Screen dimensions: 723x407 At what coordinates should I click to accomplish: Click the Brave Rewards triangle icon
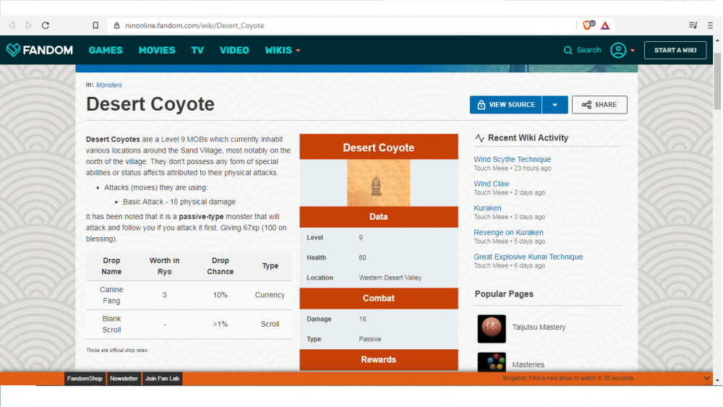click(605, 25)
